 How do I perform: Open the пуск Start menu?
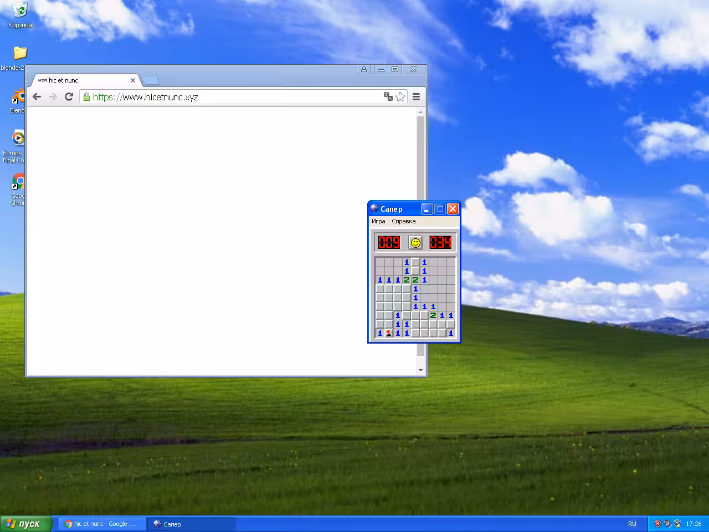click(26, 524)
